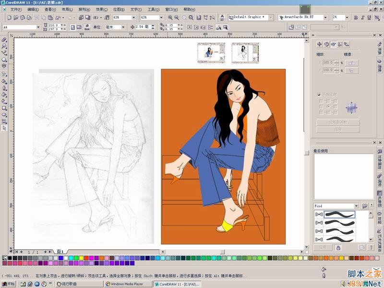Select the Ellipse tool in the left toolbox
384x288 pixels.
pyautogui.click(x=4, y=115)
